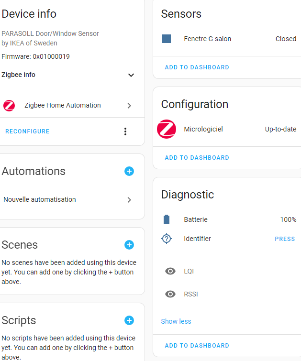Click the LQI entity label

pyautogui.click(x=189, y=271)
